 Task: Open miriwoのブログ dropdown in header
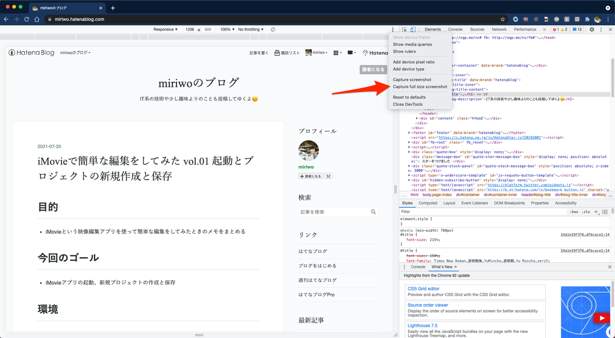(x=75, y=53)
